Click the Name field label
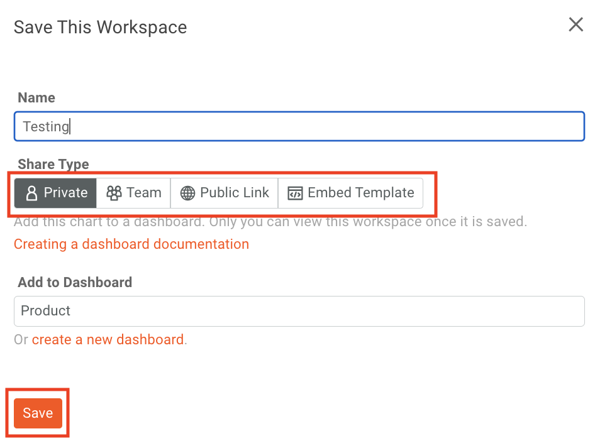 pos(36,98)
